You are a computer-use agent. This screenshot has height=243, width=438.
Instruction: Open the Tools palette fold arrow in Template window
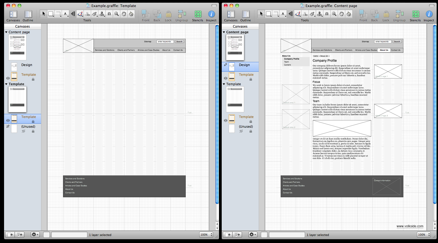click(73, 14)
